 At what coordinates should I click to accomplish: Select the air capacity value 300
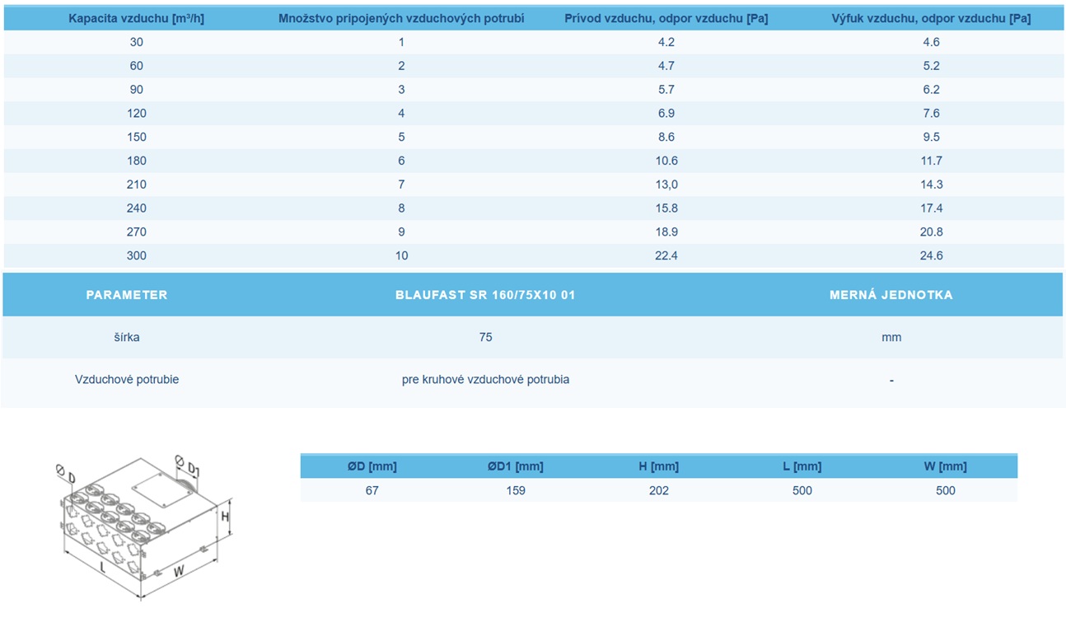[x=137, y=255]
